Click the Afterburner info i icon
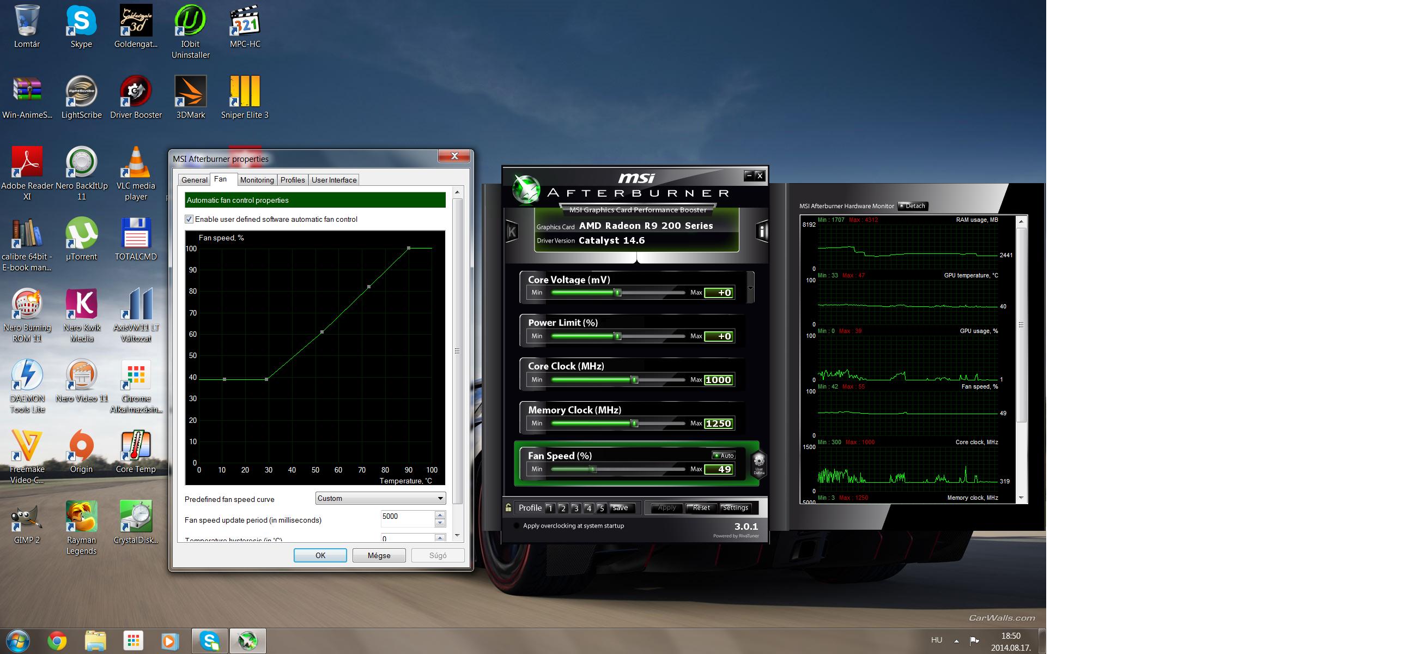 click(x=762, y=231)
